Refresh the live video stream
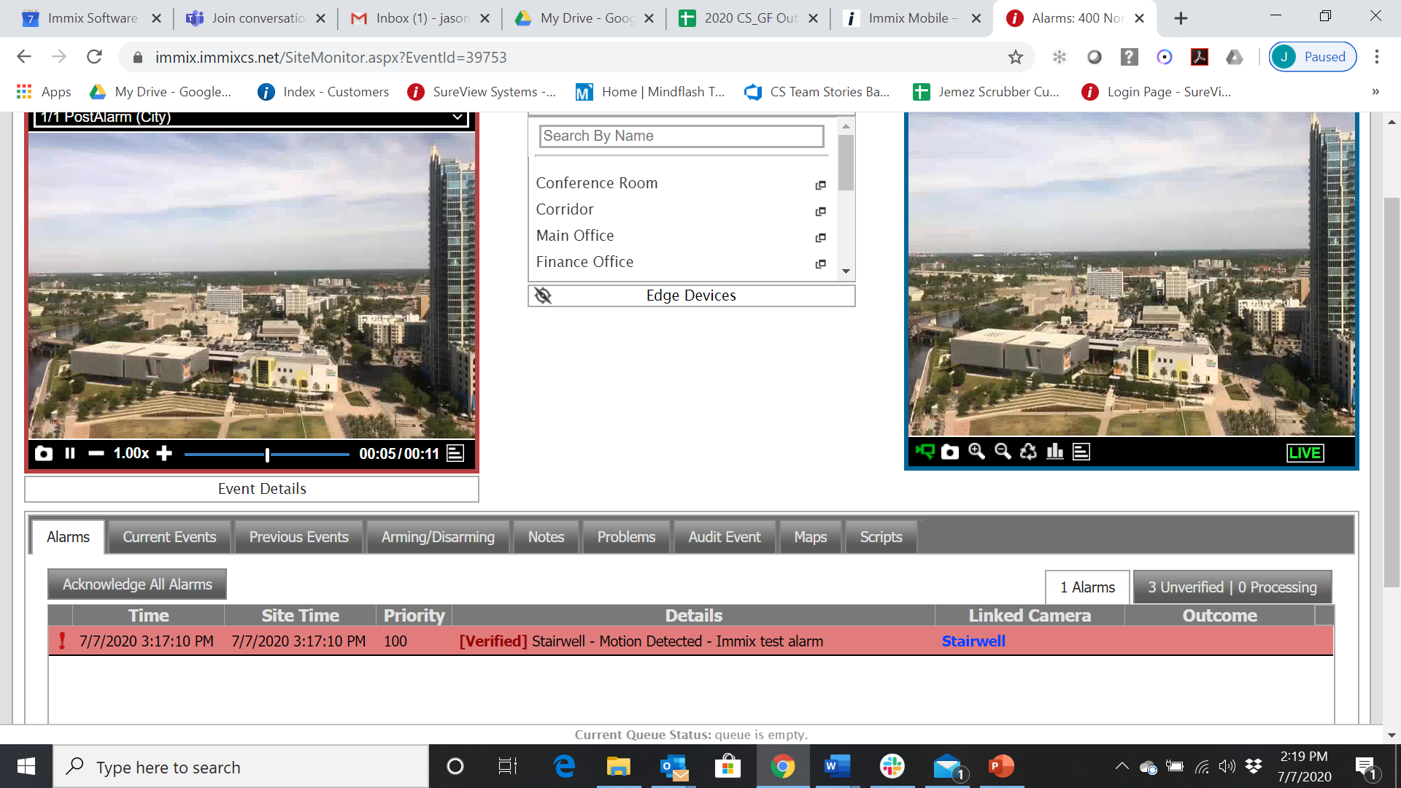The height and width of the screenshot is (788, 1401). [1028, 452]
